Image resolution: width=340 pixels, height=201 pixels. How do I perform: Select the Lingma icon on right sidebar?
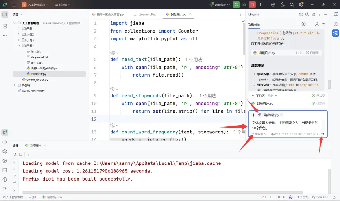[x=335, y=33]
